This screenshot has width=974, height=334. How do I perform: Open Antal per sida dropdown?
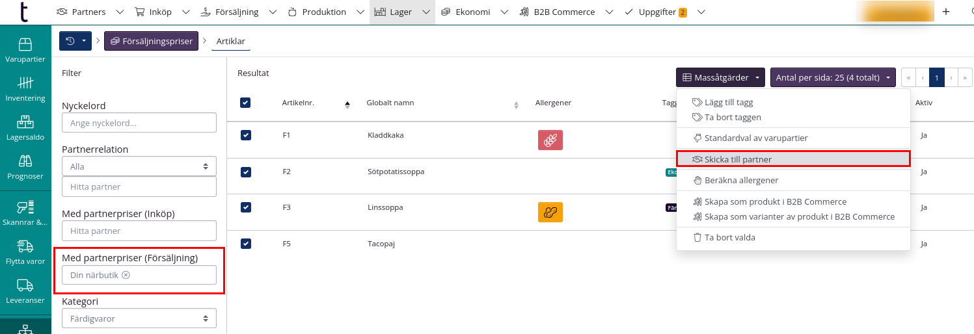832,78
